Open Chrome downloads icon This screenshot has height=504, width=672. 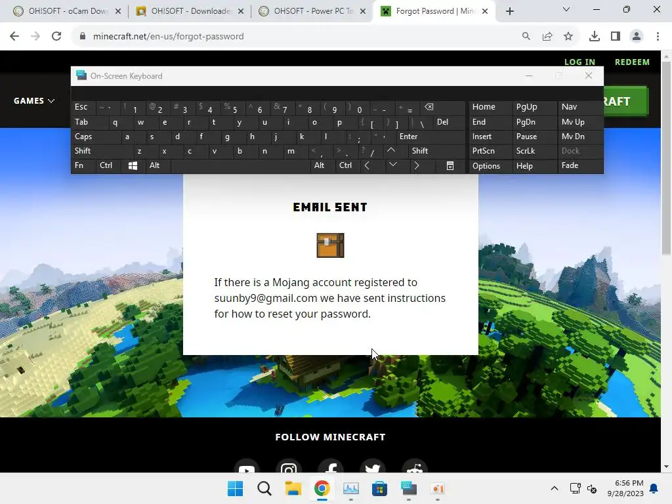click(594, 37)
